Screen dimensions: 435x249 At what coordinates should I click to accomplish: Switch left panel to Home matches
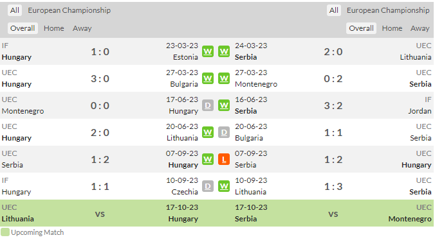pyautogui.click(x=54, y=28)
